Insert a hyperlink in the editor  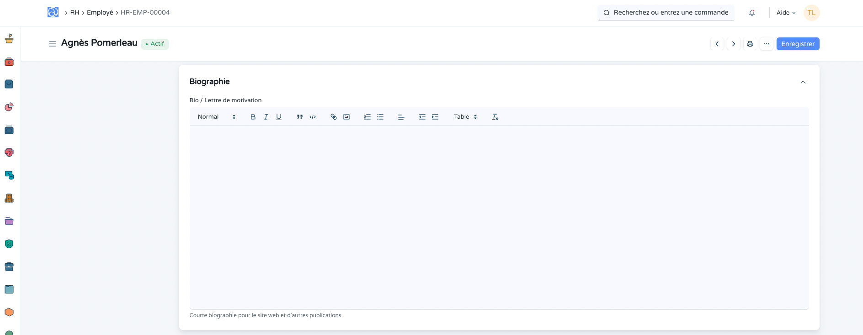pyautogui.click(x=334, y=117)
